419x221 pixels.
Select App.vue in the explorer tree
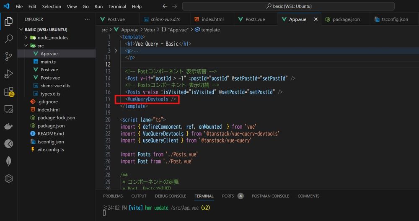tap(57, 54)
